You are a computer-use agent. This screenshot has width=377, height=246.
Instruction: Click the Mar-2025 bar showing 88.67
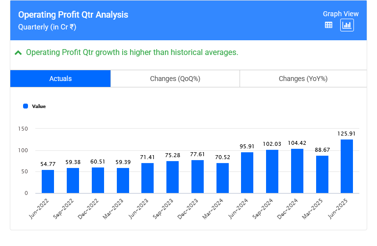click(x=322, y=174)
